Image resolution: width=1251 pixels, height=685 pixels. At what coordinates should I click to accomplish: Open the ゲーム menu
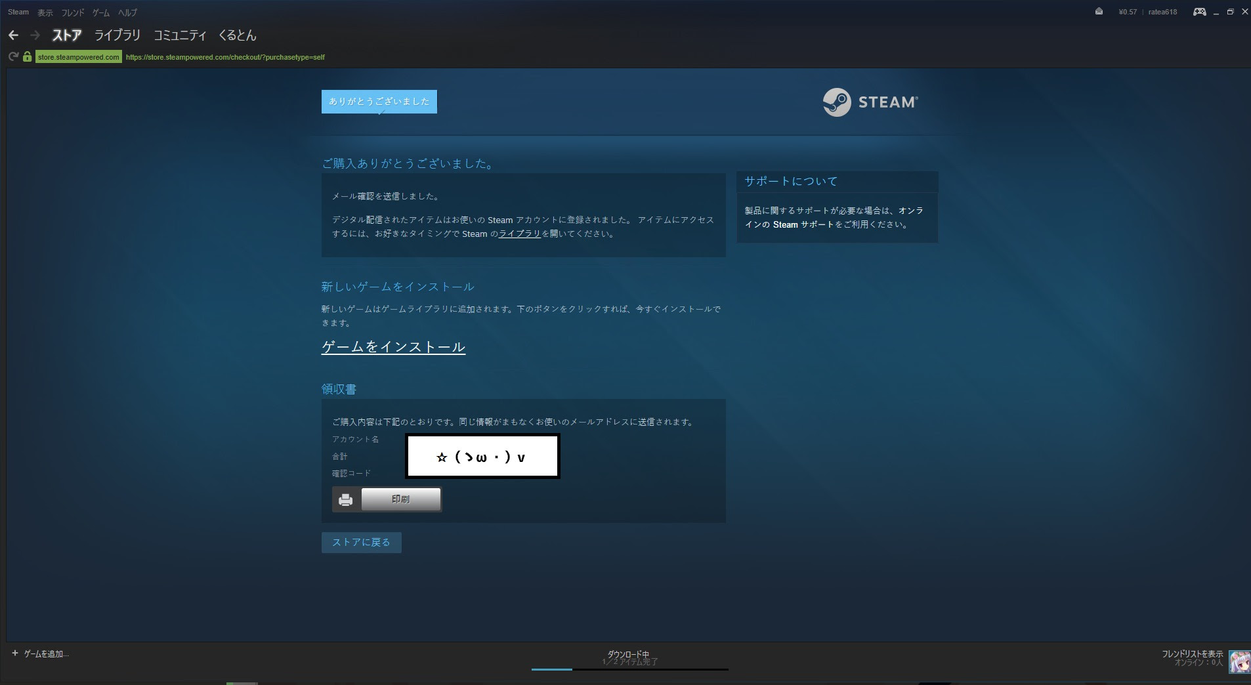point(101,12)
